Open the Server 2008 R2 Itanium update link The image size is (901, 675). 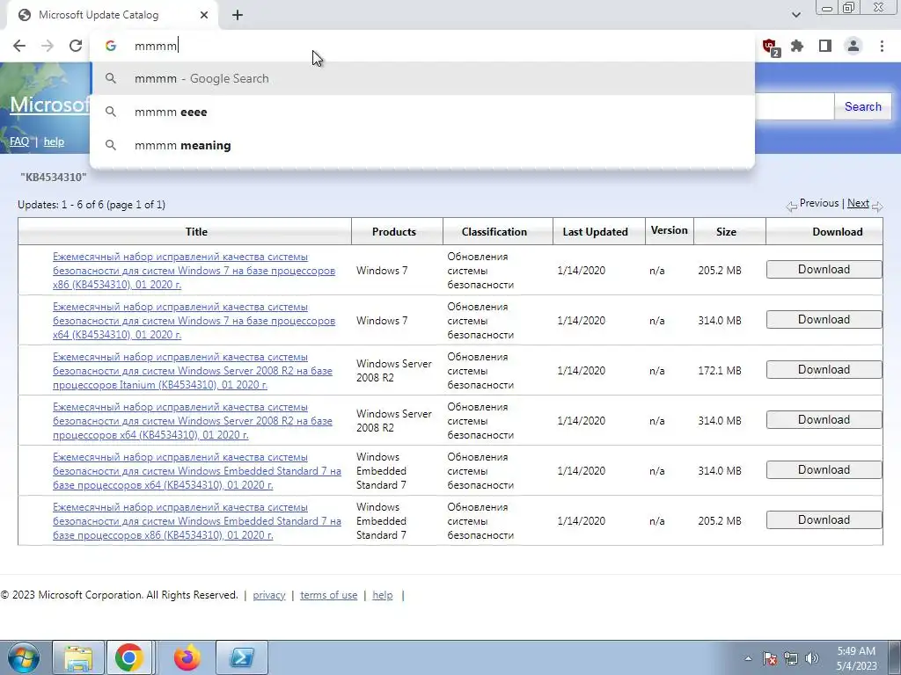[193, 371]
